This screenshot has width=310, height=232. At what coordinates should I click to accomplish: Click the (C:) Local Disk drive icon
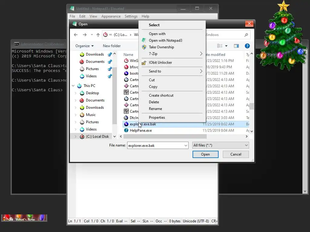point(82,137)
